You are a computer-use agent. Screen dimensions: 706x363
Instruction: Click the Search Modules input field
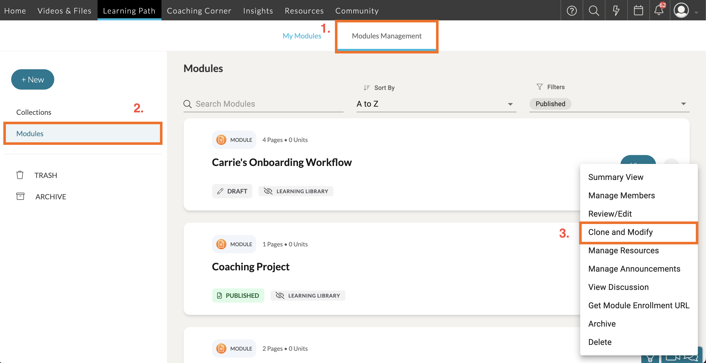[263, 104]
